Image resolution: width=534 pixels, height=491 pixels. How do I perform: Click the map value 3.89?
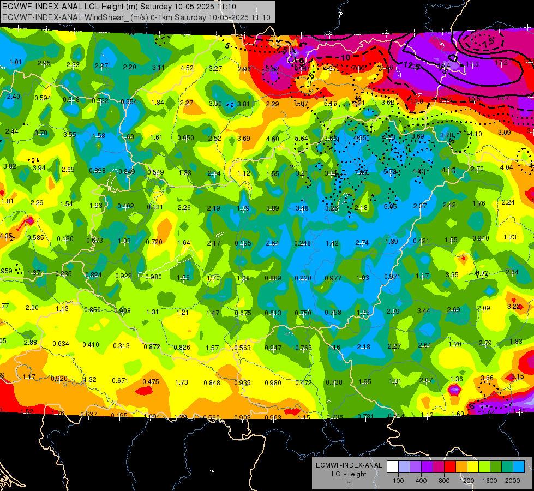pos(272,208)
